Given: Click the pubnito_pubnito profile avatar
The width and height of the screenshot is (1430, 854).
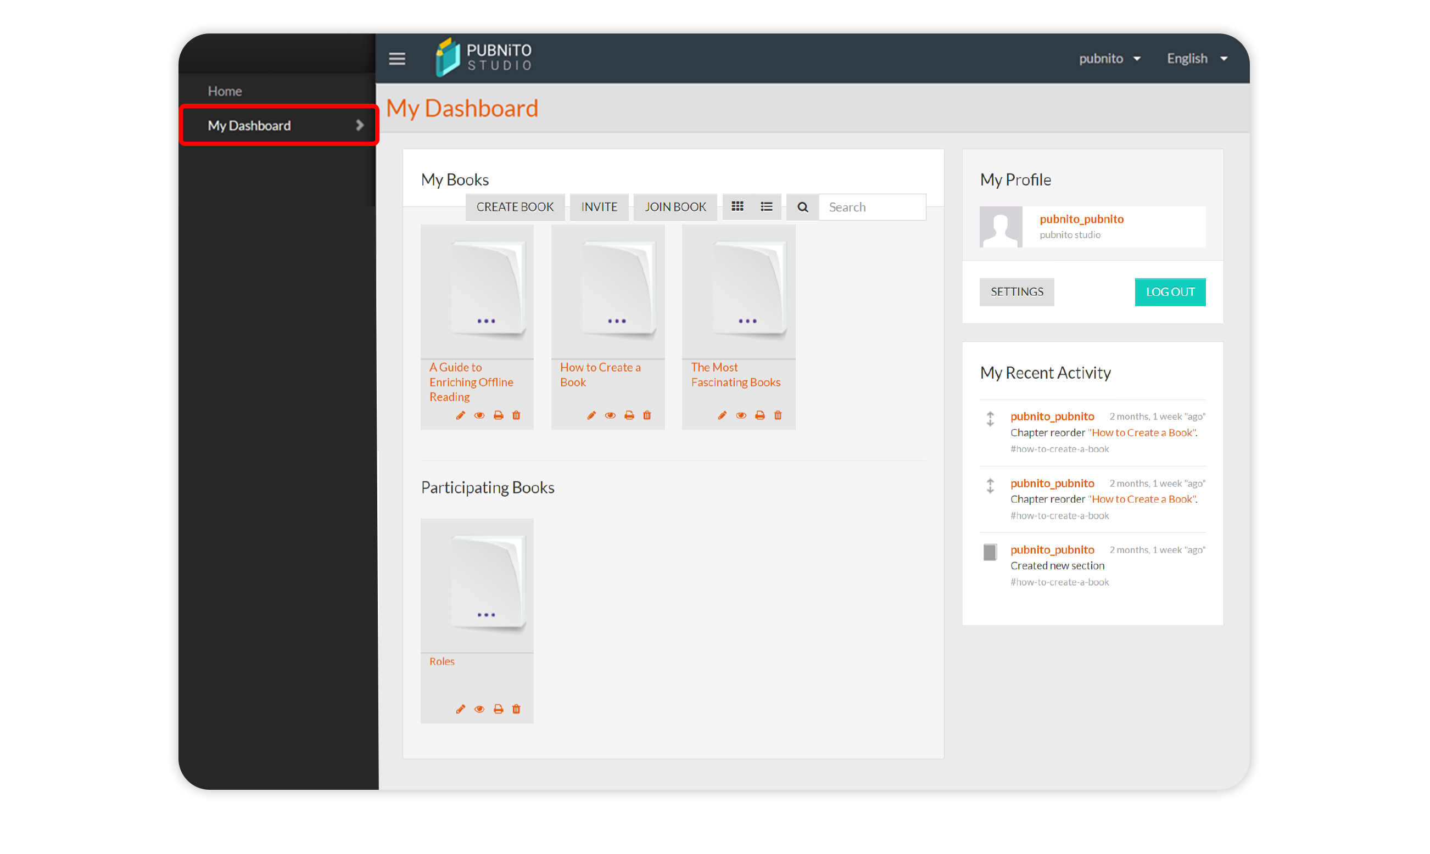Looking at the screenshot, I should tap(1001, 227).
